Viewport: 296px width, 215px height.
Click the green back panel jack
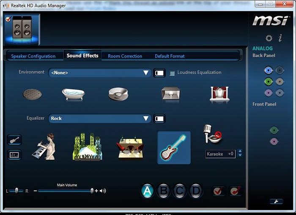[x=268, y=82]
